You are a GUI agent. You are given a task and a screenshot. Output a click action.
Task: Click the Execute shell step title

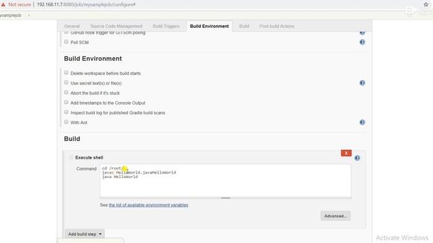(89, 157)
